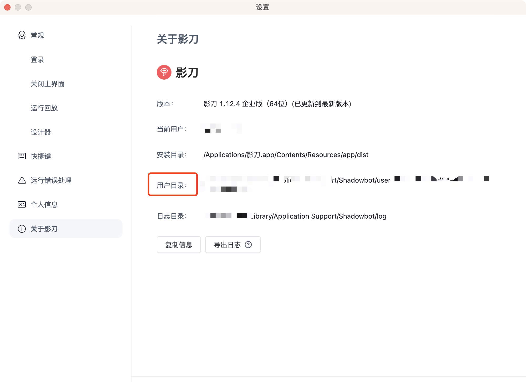Switch to the 快捷键 tab
This screenshot has width=526, height=382.
[41, 156]
